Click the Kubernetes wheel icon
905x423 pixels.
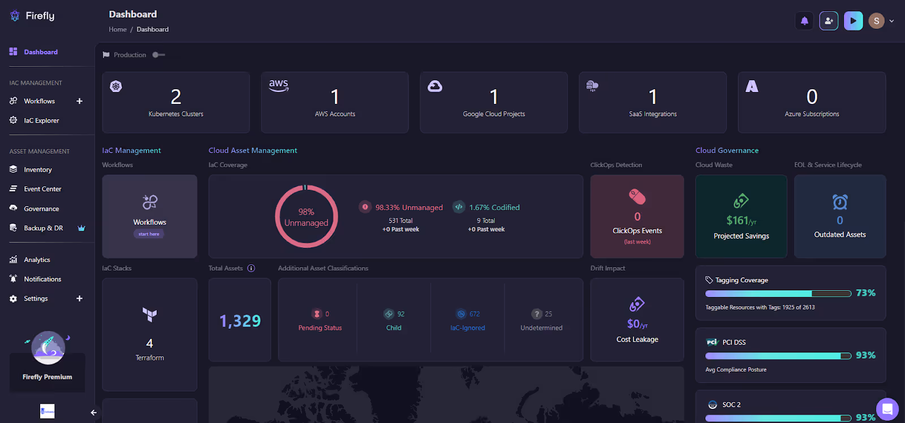pos(116,86)
